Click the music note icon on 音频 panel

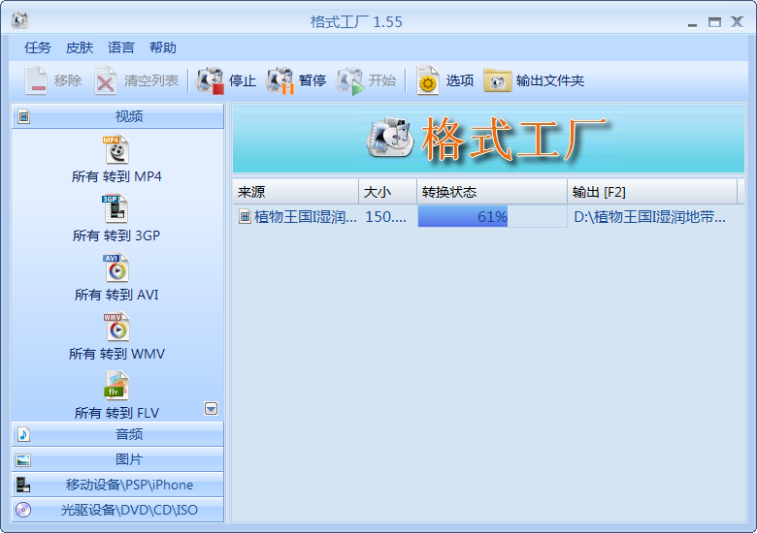pyautogui.click(x=23, y=435)
